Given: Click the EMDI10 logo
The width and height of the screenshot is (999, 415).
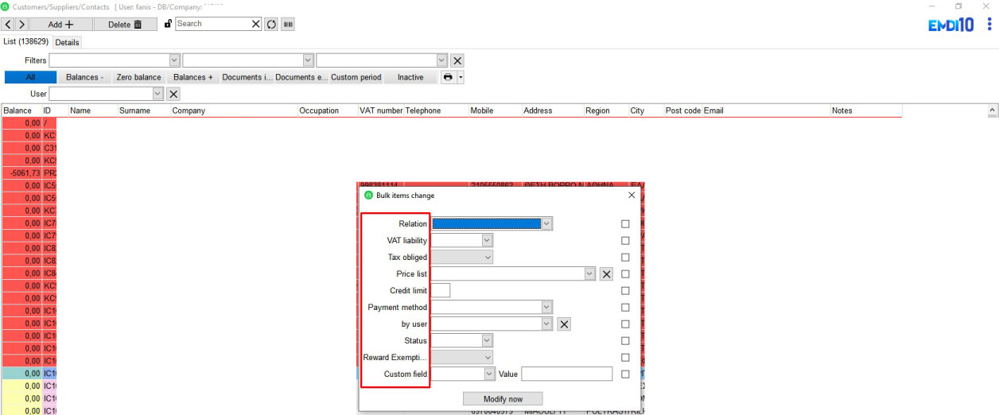Looking at the screenshot, I should pyautogui.click(x=950, y=25).
